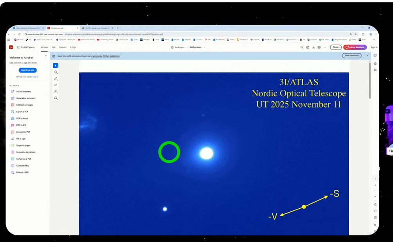Open Edit text & images tool
393x242 pixels.
coord(22,105)
